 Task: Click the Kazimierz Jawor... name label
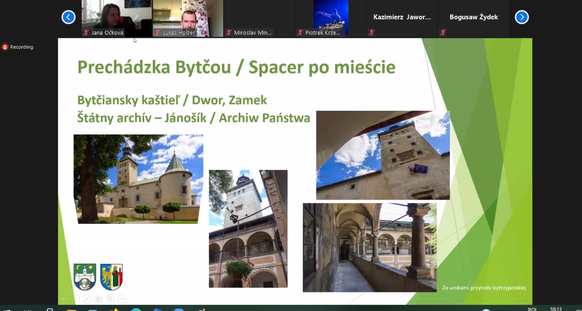[402, 17]
